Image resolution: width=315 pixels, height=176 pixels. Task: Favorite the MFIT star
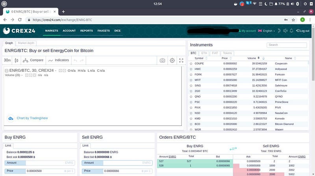191,80
